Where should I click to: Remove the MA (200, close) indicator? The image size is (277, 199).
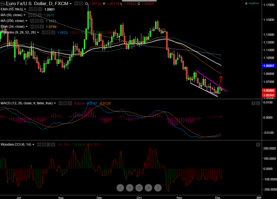click(x=41, y=20)
